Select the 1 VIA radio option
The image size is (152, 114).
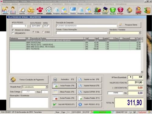pyautogui.click(x=33, y=32)
